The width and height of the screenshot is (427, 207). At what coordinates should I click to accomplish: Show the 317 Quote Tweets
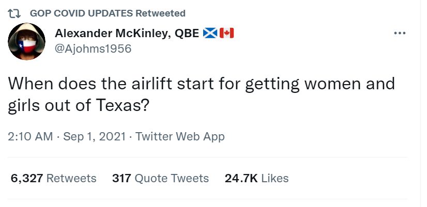(160, 179)
